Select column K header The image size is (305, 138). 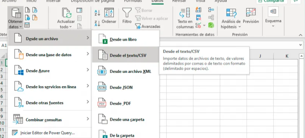(x=287, y=56)
